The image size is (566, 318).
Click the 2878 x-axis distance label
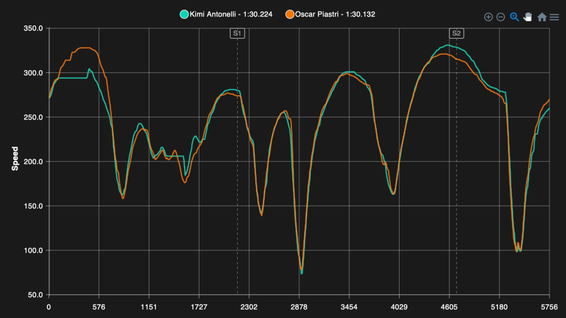coord(299,307)
